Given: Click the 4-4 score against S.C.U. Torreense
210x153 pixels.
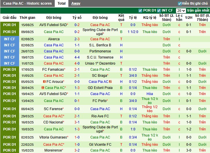Looking at the screenshot, I should [77, 57].
